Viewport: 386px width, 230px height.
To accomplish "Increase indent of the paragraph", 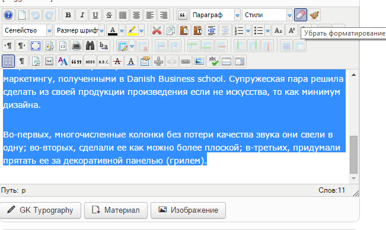I will pos(212,30).
